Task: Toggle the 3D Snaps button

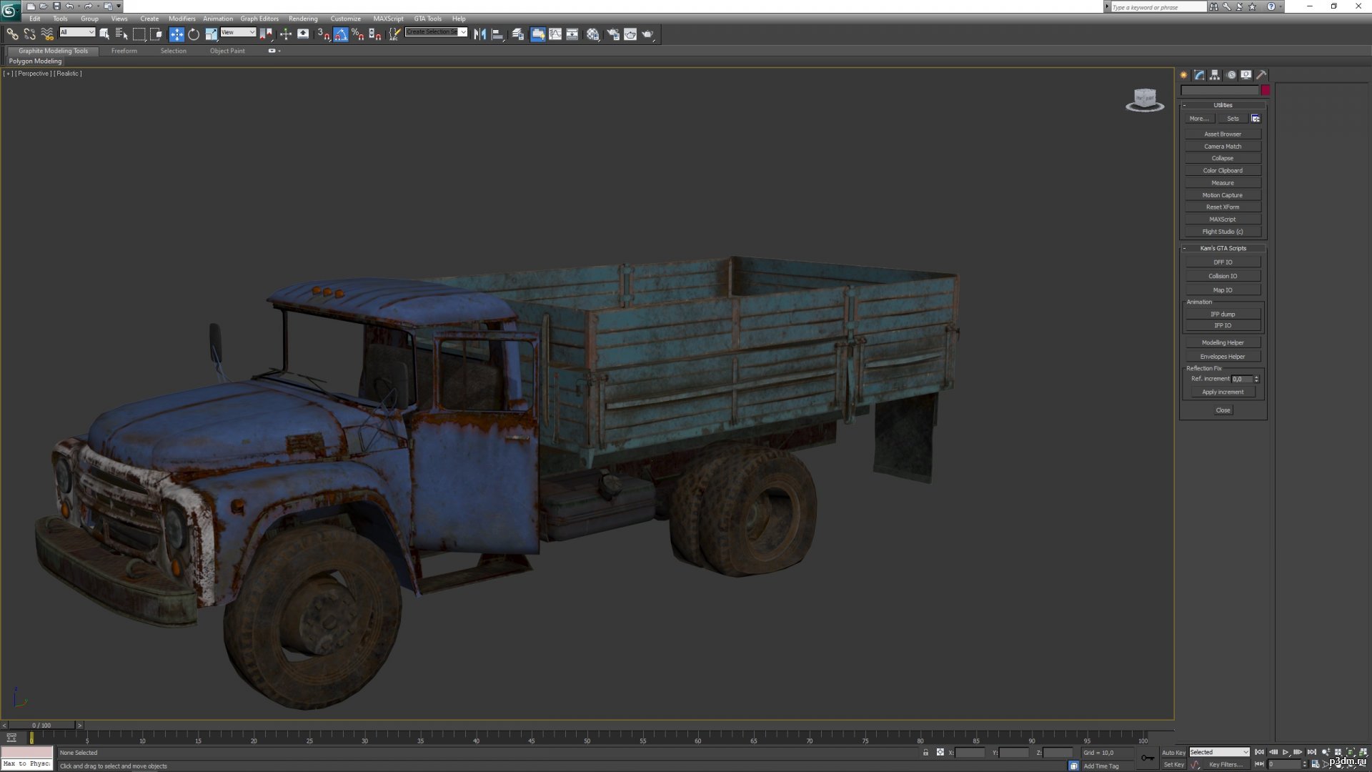Action: click(324, 34)
